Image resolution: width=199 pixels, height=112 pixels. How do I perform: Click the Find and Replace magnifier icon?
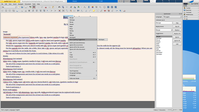click(x=63, y=7)
